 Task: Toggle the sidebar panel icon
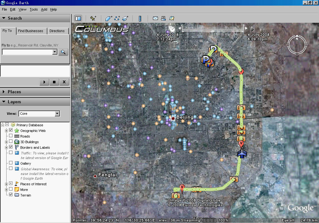(x=78, y=18)
